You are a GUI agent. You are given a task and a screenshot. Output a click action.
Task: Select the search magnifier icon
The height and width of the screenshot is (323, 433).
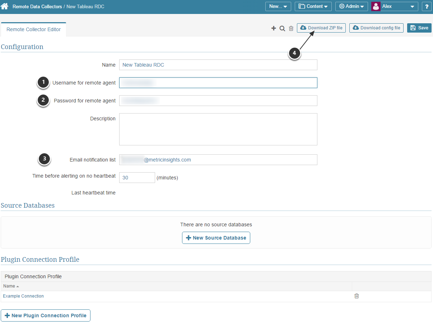tap(282, 28)
